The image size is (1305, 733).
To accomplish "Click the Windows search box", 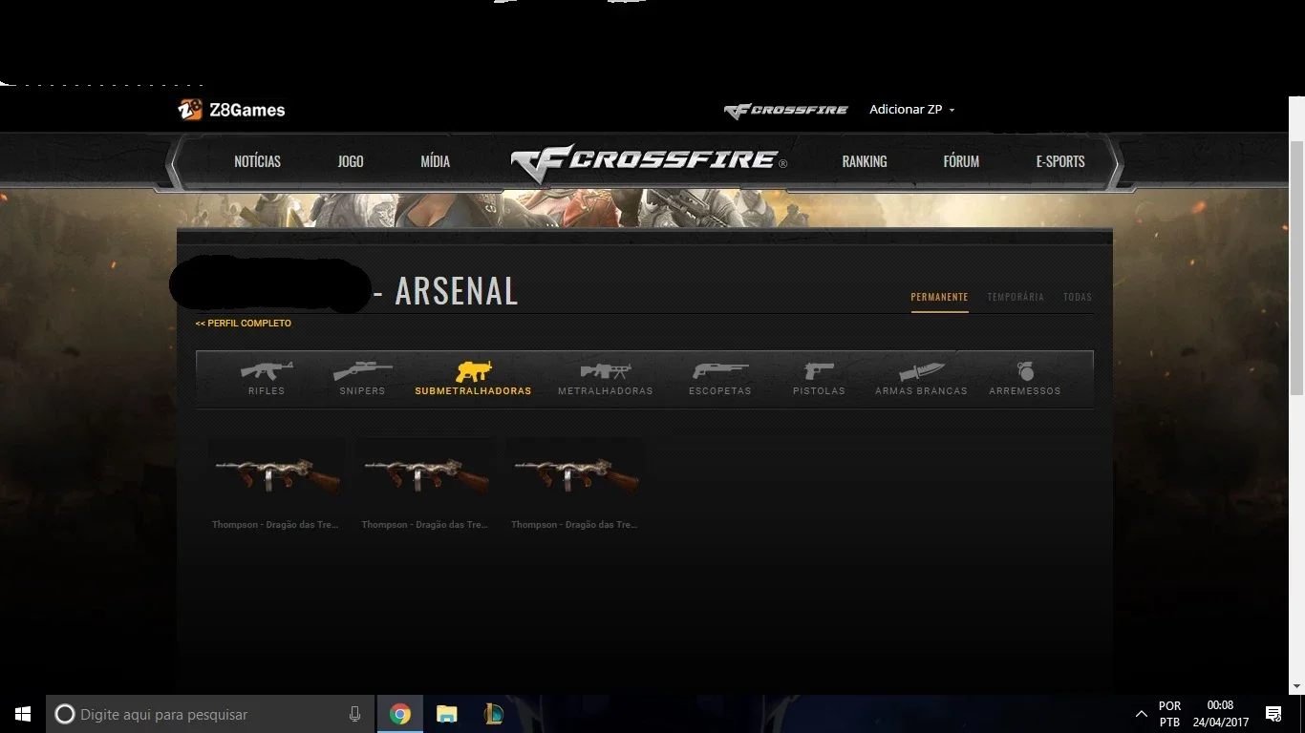I will coord(210,714).
